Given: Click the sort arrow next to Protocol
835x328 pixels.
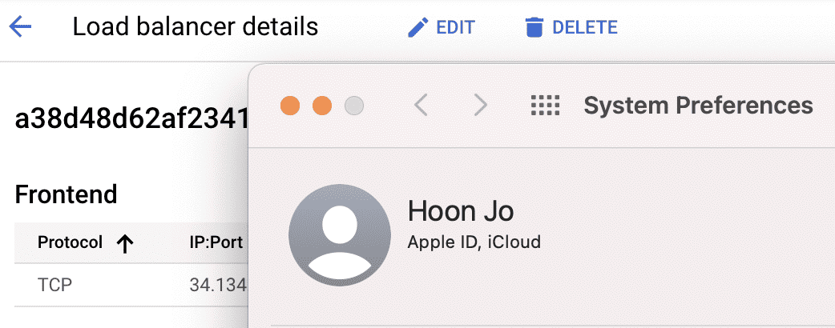Looking at the screenshot, I should (x=125, y=244).
